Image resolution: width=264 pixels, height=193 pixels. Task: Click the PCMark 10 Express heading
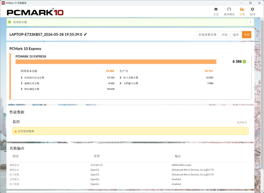pos(25,49)
